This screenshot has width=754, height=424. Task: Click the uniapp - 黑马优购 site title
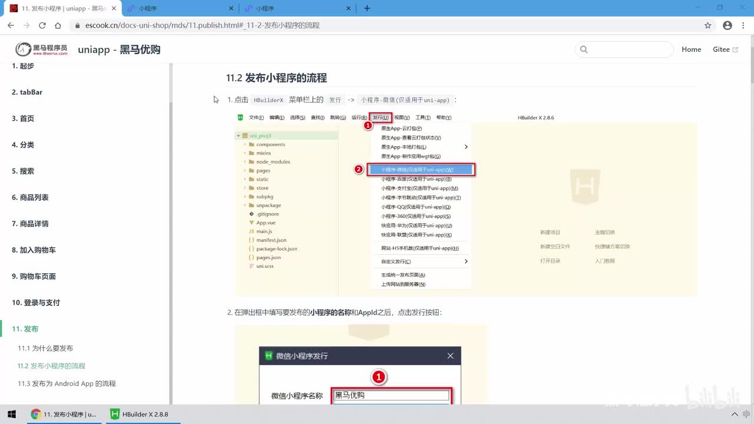[x=119, y=49]
